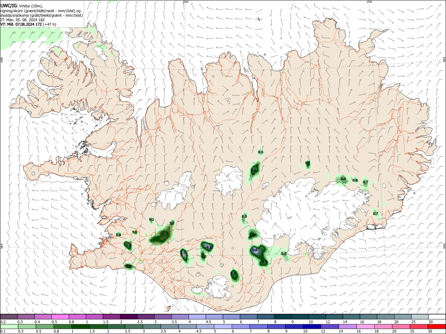Pick the bright magenta swatch between 0.5 and 0.8, snow scale
The height and width of the screenshot is (334, 446).
point(60,317)
